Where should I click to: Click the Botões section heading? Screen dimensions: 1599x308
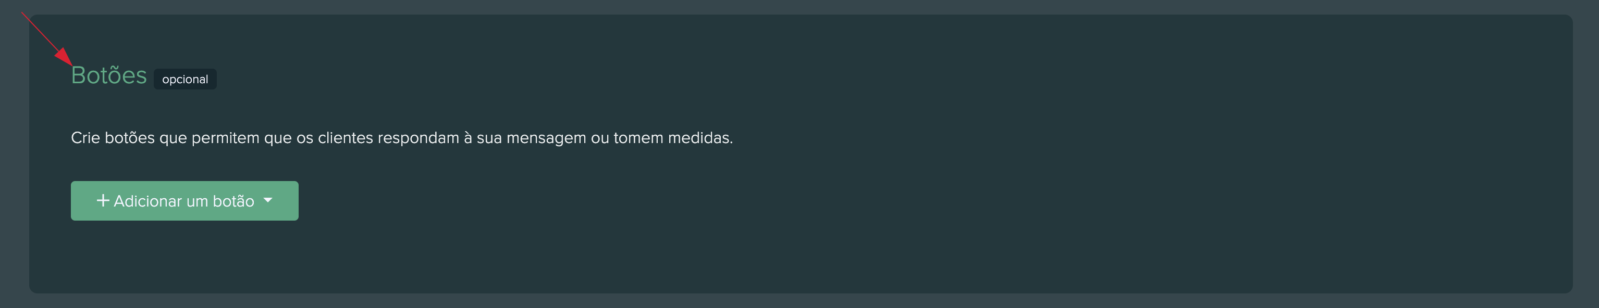109,75
